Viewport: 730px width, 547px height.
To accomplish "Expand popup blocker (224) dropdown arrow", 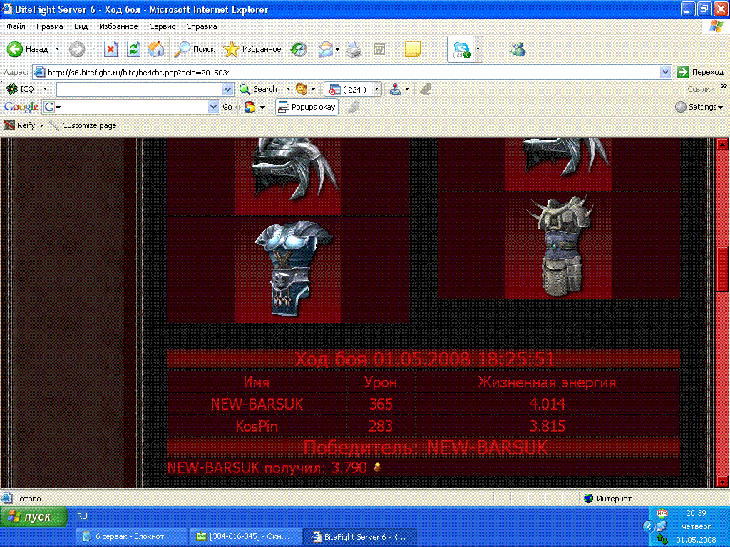I will click(377, 89).
